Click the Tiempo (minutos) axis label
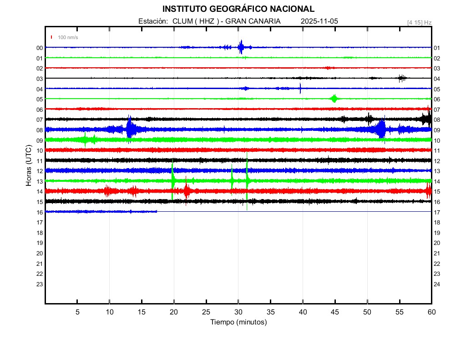Screen dimensions: 466x349 click(238, 322)
